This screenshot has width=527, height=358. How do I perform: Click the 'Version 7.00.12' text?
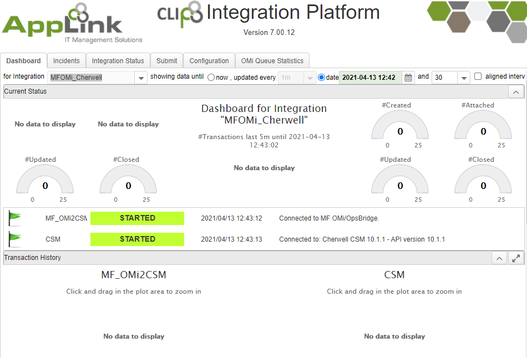(x=269, y=33)
